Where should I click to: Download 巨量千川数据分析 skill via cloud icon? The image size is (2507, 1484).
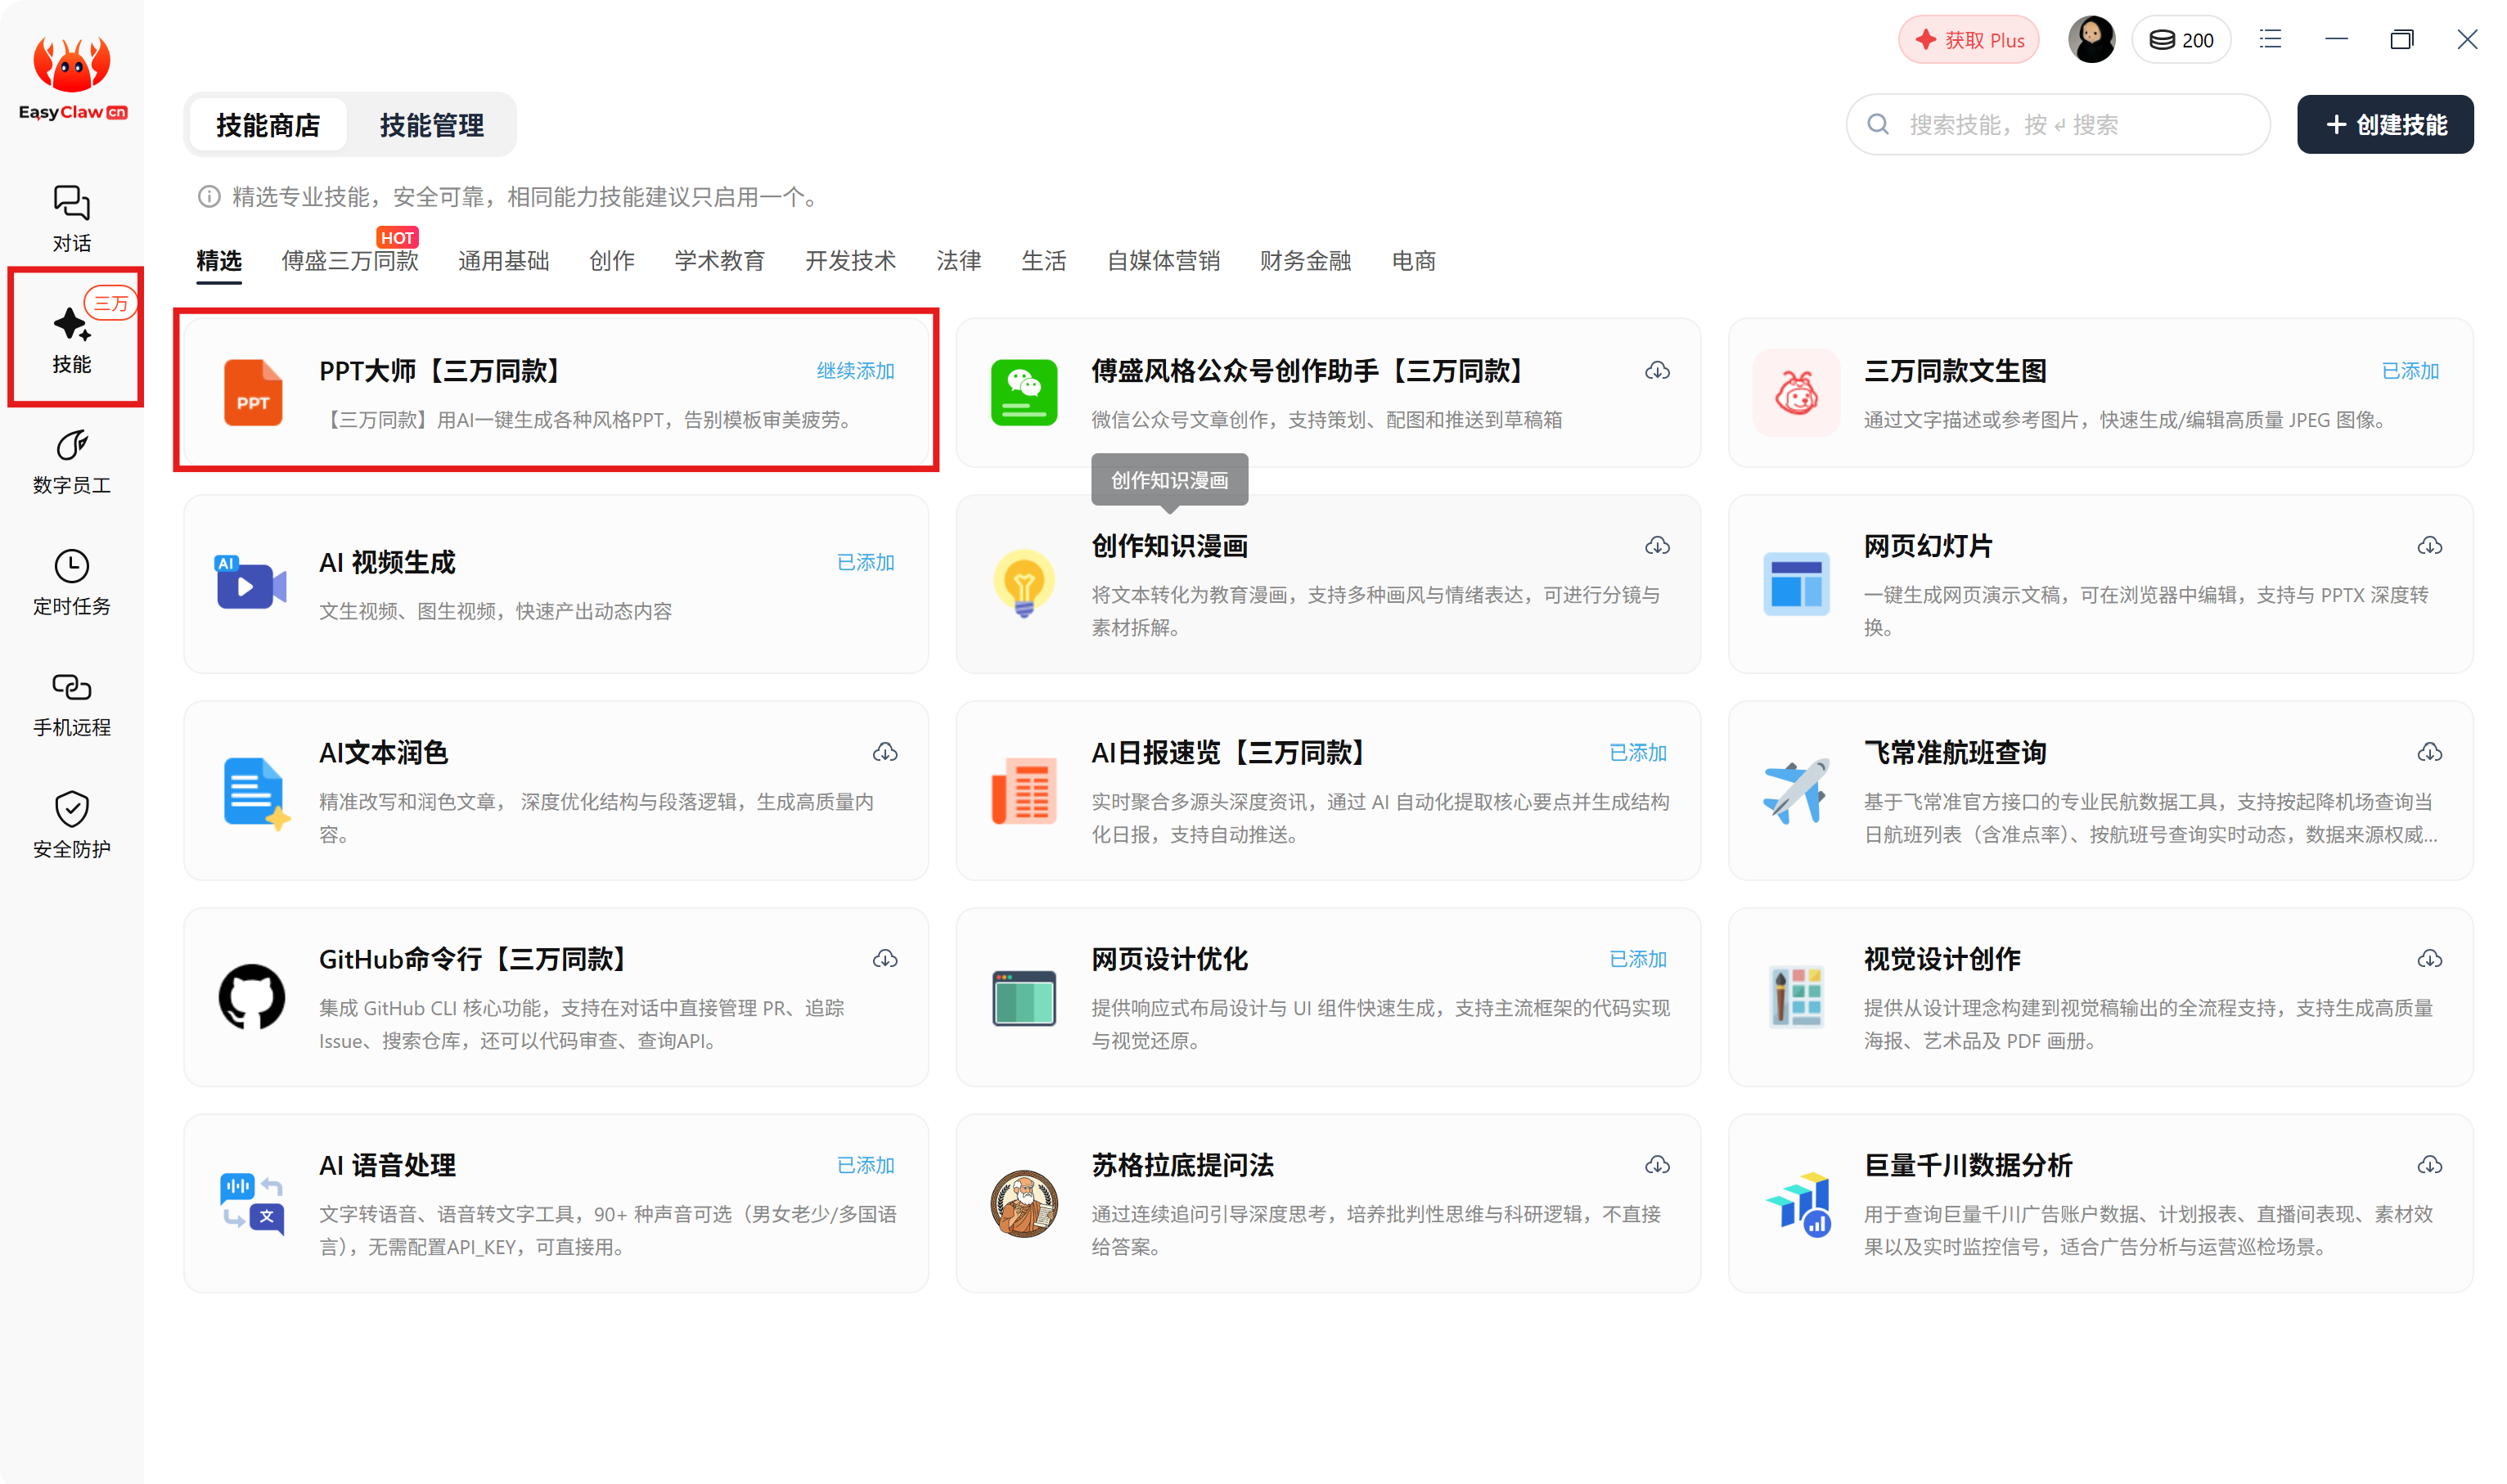point(2429,1165)
